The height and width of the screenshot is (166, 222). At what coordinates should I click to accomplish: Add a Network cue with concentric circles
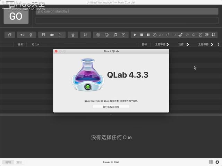pyautogui.click(x=98, y=35)
